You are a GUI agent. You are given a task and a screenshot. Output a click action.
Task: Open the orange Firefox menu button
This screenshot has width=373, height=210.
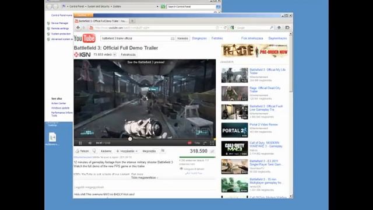[83, 15]
